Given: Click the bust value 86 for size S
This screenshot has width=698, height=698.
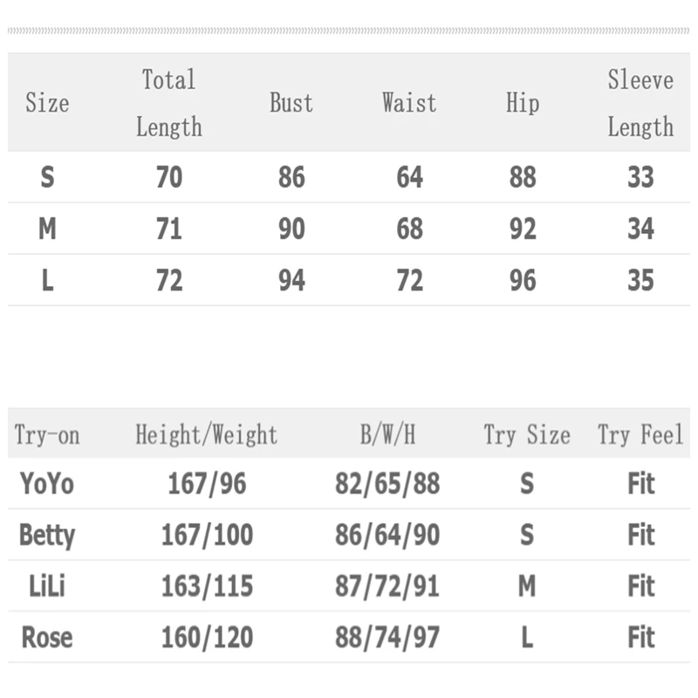Looking at the screenshot, I should (291, 178).
